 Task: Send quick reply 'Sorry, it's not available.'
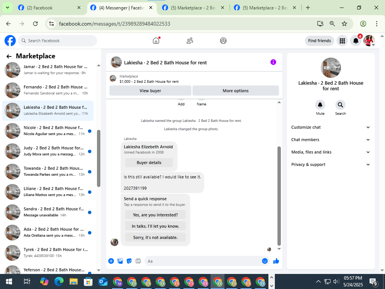click(x=155, y=237)
